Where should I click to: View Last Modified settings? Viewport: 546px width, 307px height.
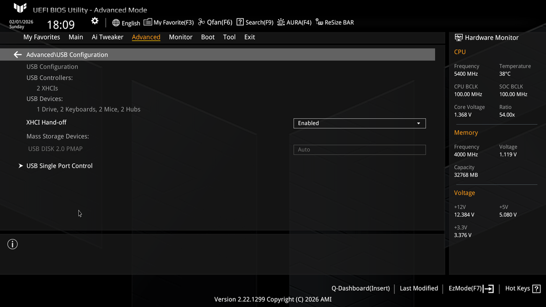pos(418,288)
